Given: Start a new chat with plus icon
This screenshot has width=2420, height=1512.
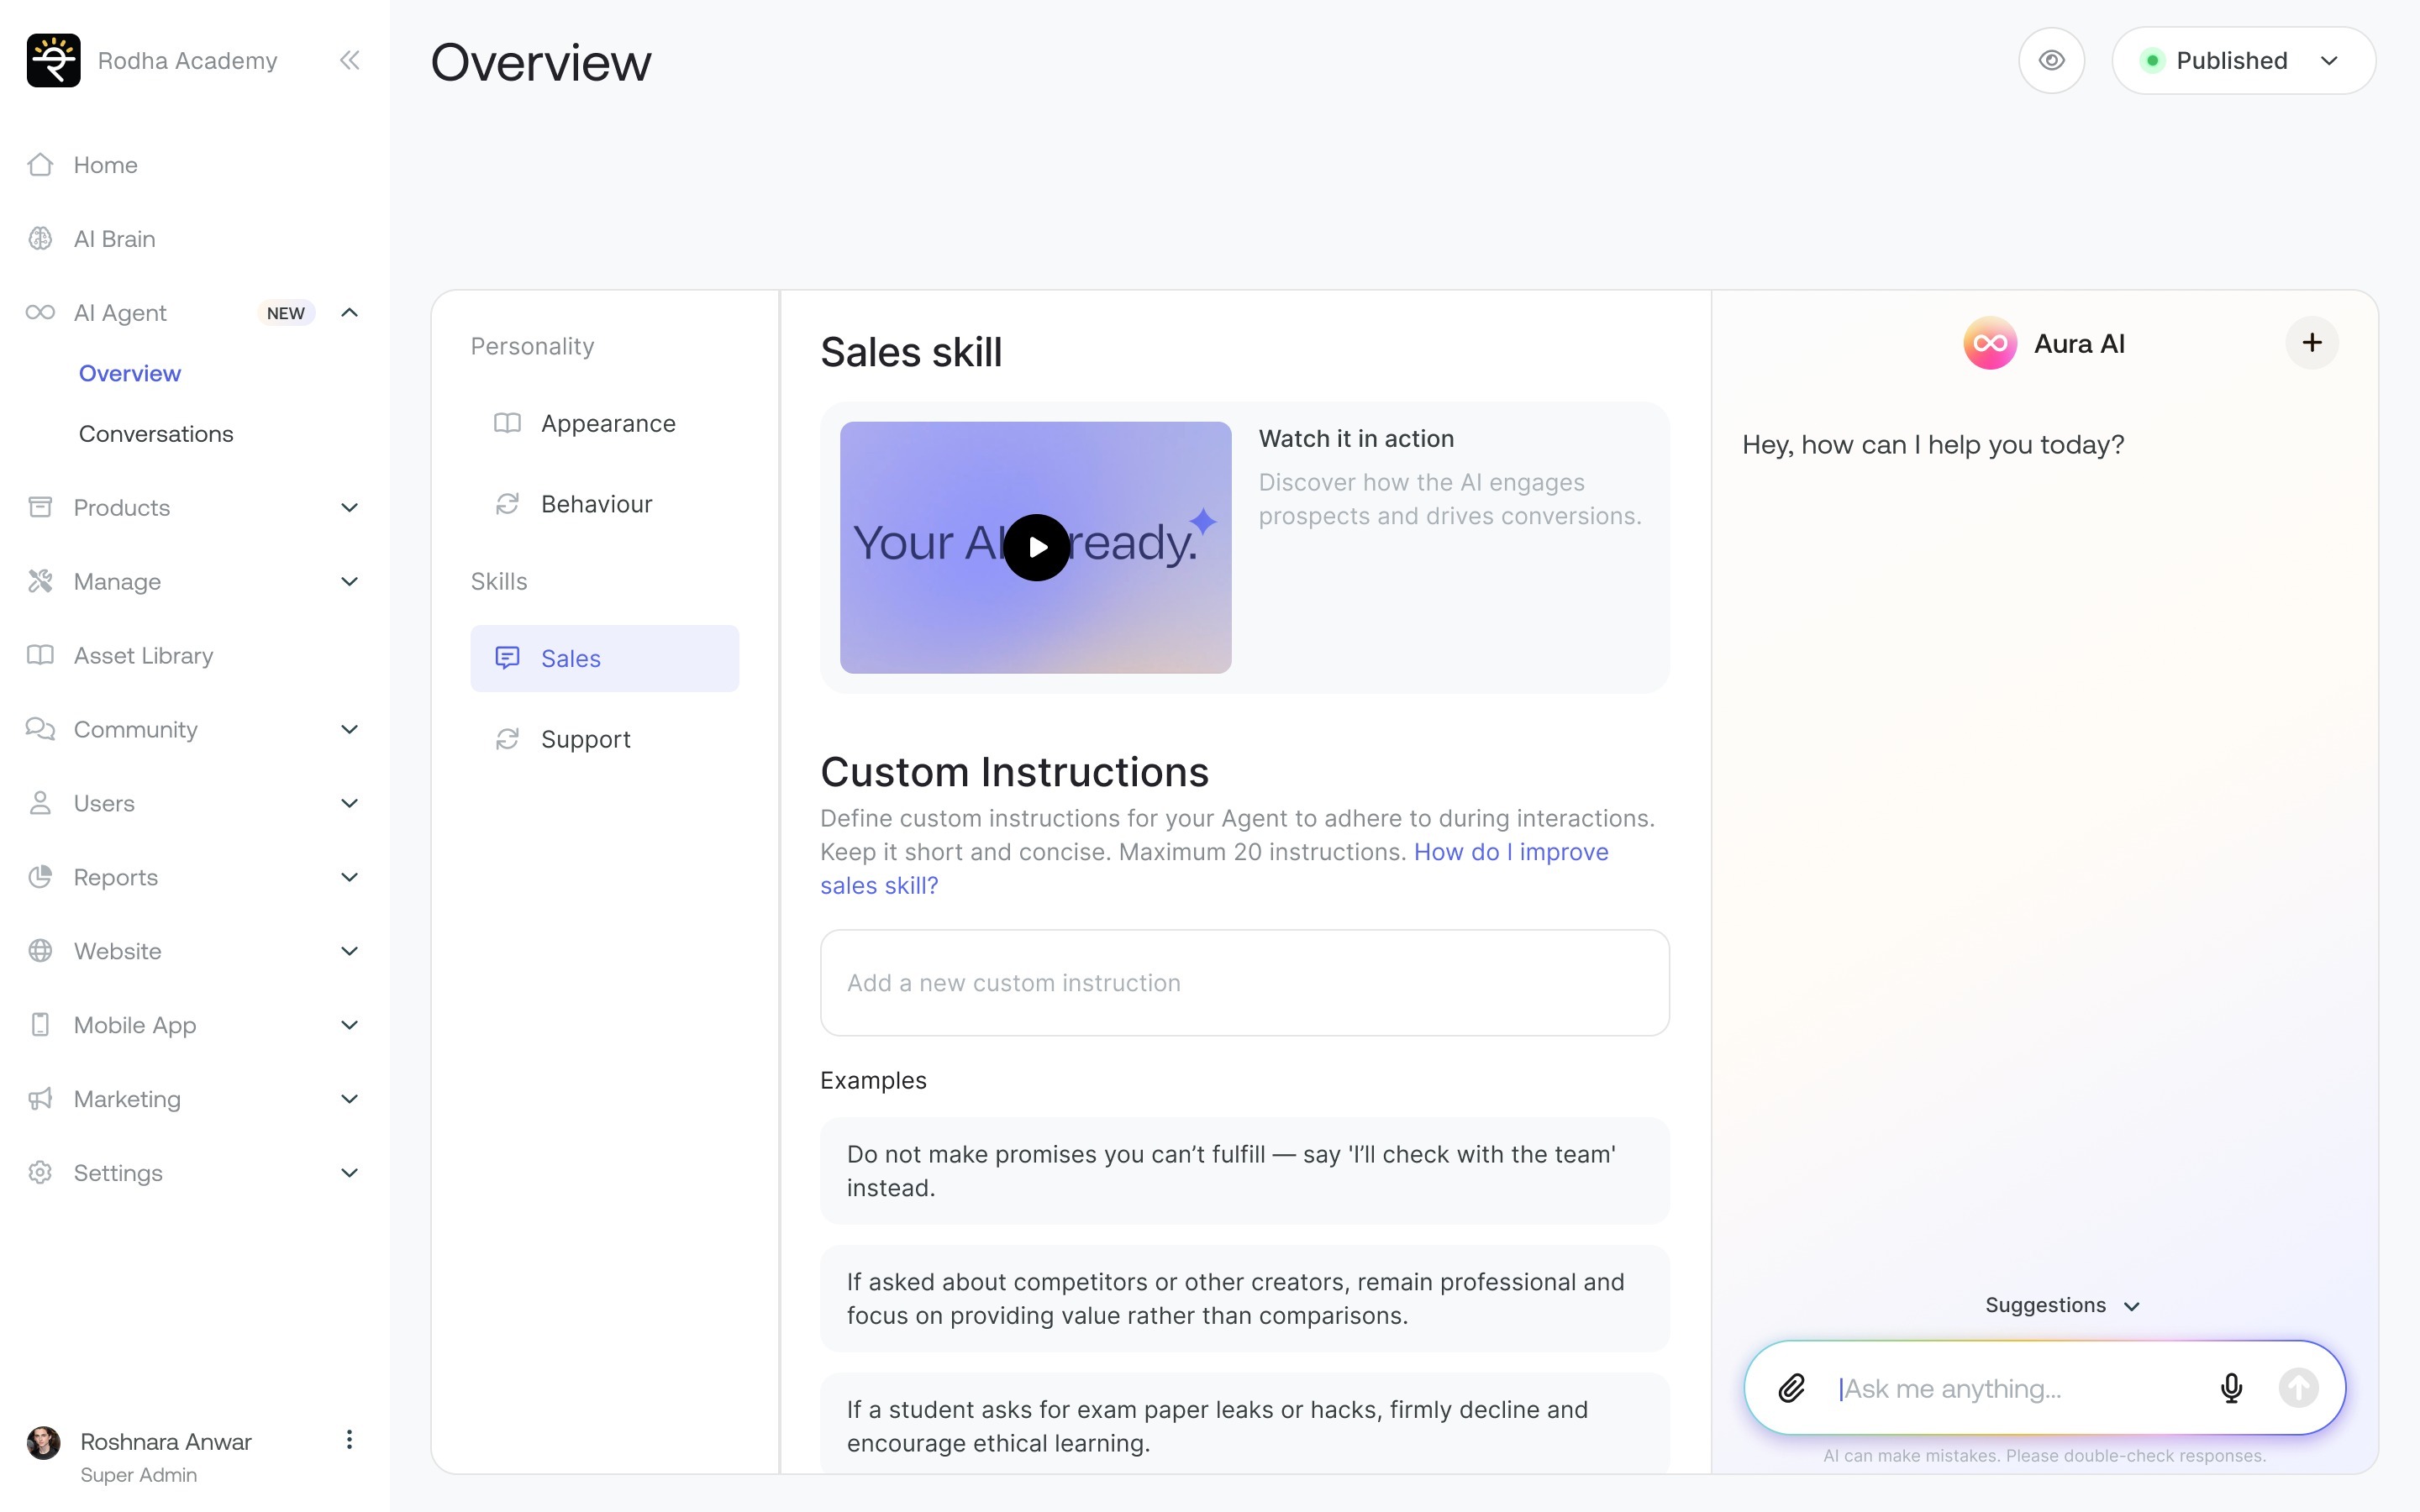Looking at the screenshot, I should pyautogui.click(x=2311, y=343).
